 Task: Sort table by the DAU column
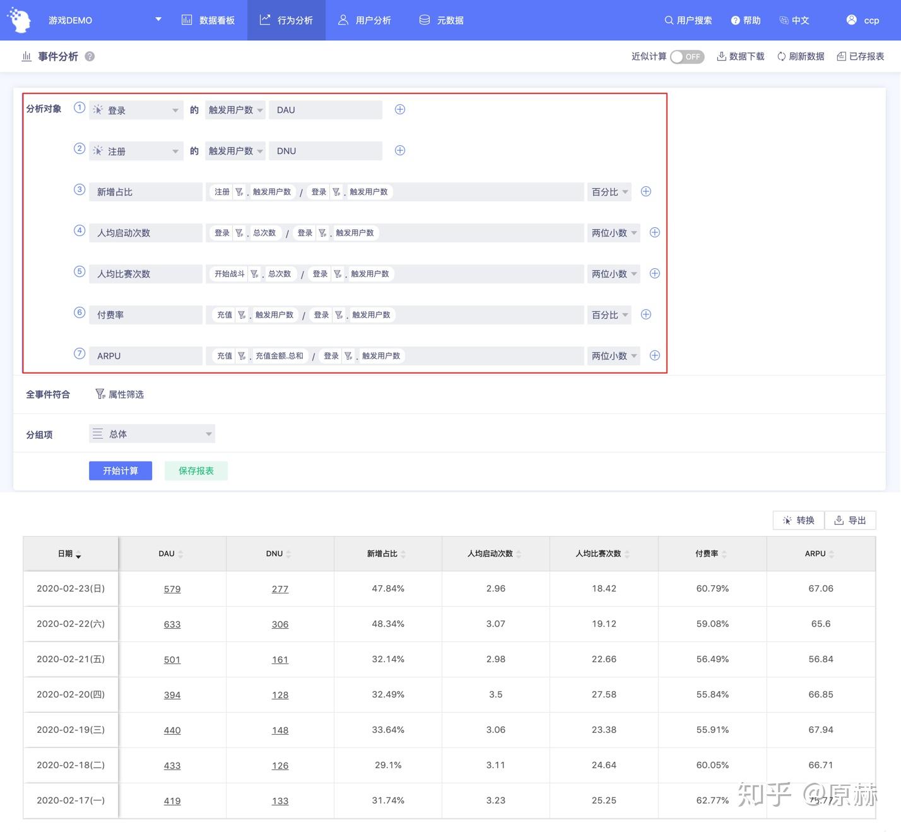171,554
